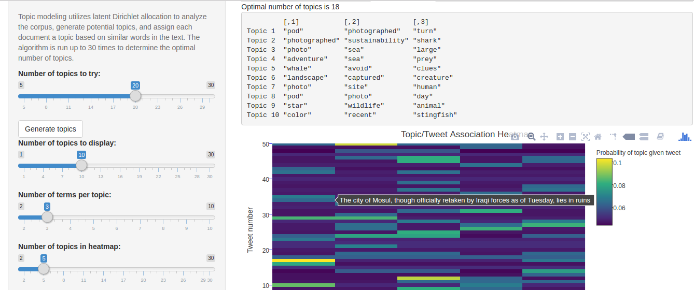
Task: Download the heatmap as PNG via camera icon
Action: click(515, 137)
